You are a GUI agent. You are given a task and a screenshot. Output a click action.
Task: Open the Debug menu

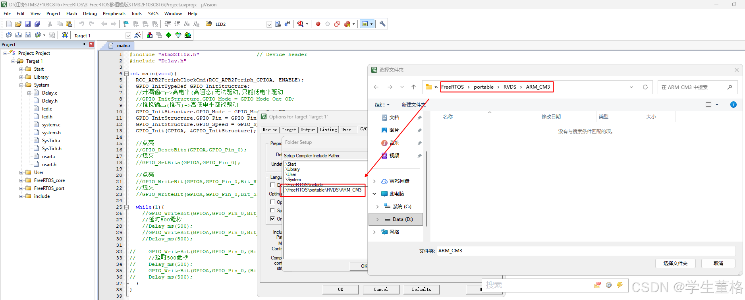click(x=90, y=14)
